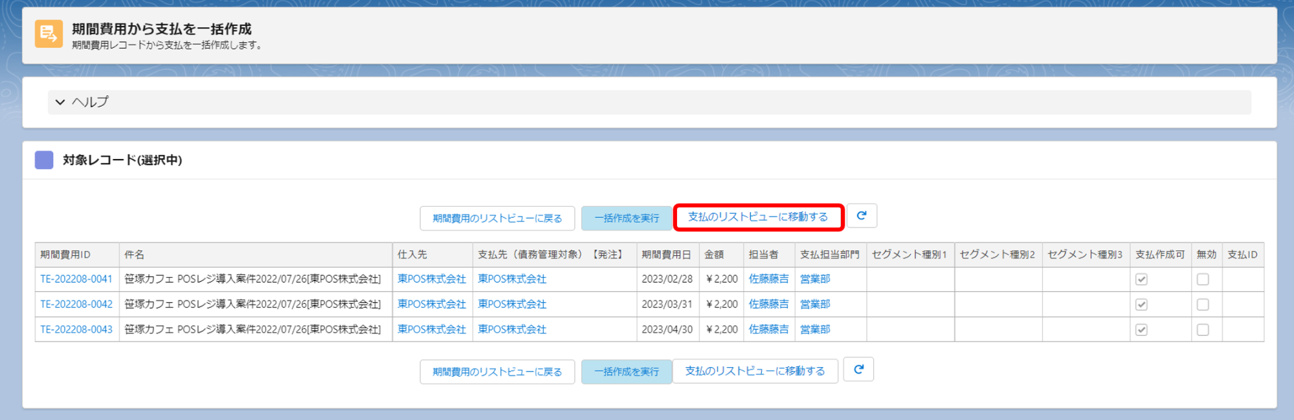Open 仕入先 東POS株式会社 in row TE-202208-0041

(432, 279)
